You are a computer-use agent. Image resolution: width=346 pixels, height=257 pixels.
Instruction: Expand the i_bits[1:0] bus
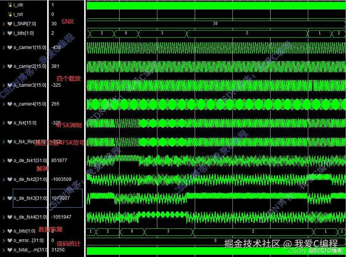[3, 33]
